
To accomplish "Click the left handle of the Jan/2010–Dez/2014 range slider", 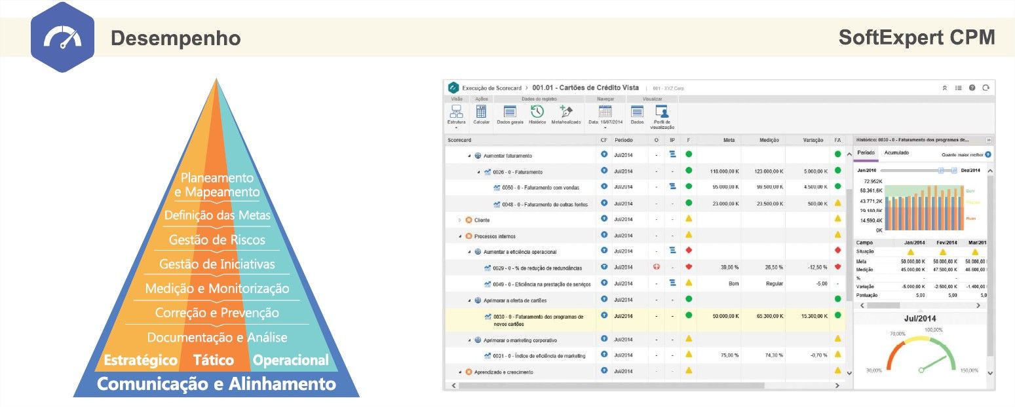I will click(940, 170).
